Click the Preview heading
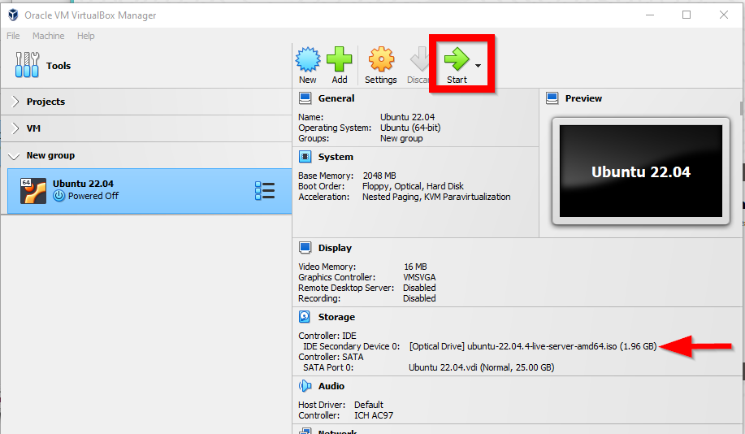Image resolution: width=745 pixels, height=434 pixels. point(583,98)
